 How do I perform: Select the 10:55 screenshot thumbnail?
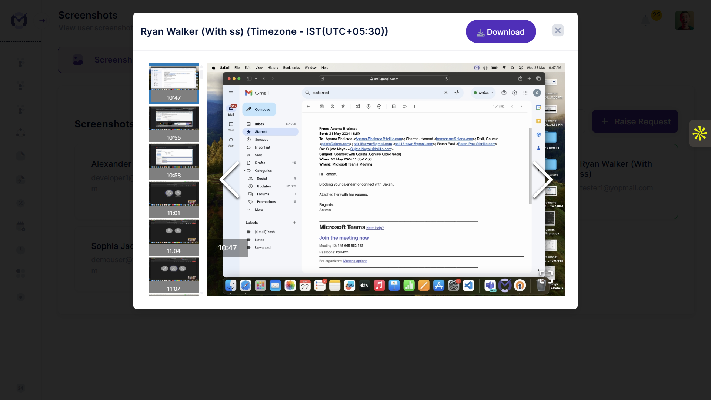pyautogui.click(x=174, y=124)
